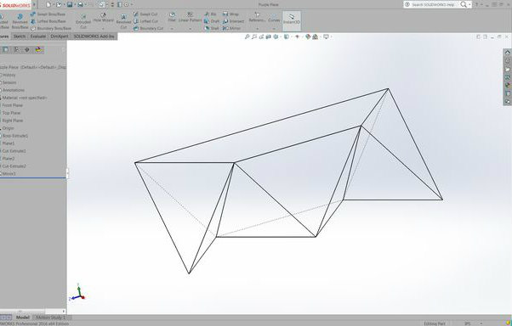Viewport: 512px width, 326px height.
Task: Select Mirror1 feature in the tree
Action: click(x=9, y=174)
